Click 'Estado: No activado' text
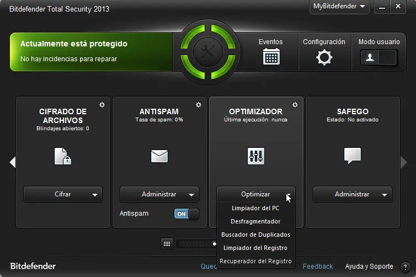Image resolution: width=416 pixels, height=277 pixels. [353, 120]
